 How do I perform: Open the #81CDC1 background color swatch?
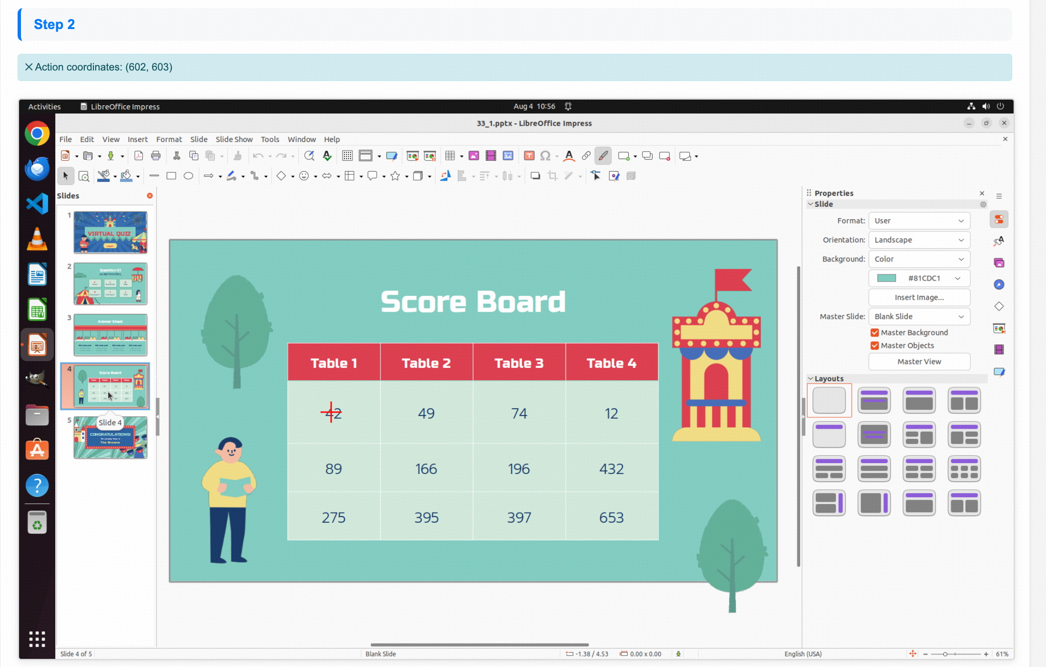click(x=919, y=278)
